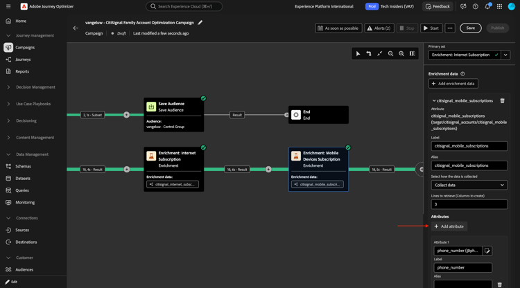Expand the Content Management section
Image resolution: width=520 pixels, height=288 pixels.
pyautogui.click(x=8, y=137)
